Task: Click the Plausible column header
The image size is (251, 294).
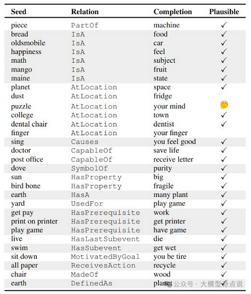Action: click(224, 12)
